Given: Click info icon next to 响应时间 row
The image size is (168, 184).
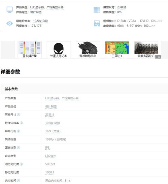Looking at the screenshot, I should (x=19, y=181).
